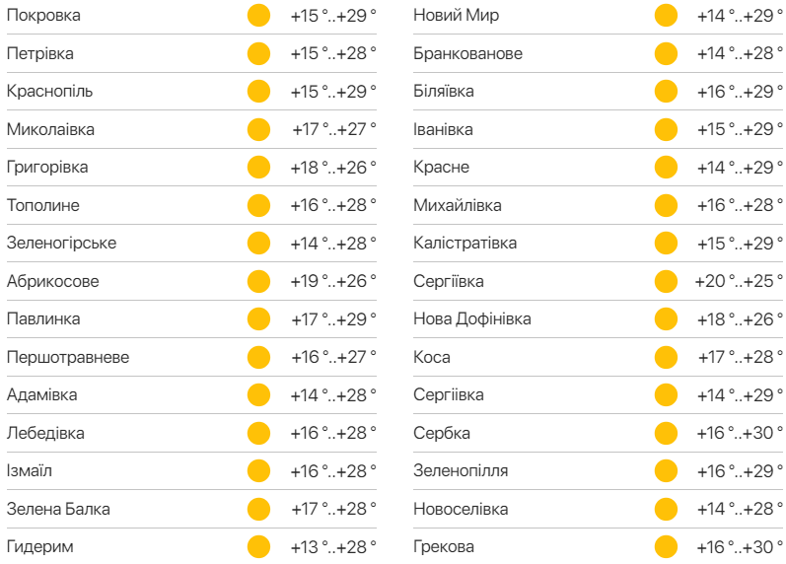Select the sun icon for Абрикосове
Screen dimensions: 786x564
click(258, 281)
